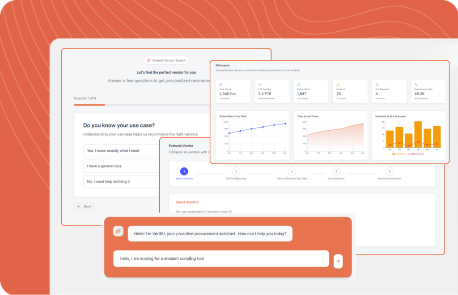Image resolution: width=458 pixels, height=295 pixels.
Task: Open the Guided Vendor Search badge
Action: [166, 60]
